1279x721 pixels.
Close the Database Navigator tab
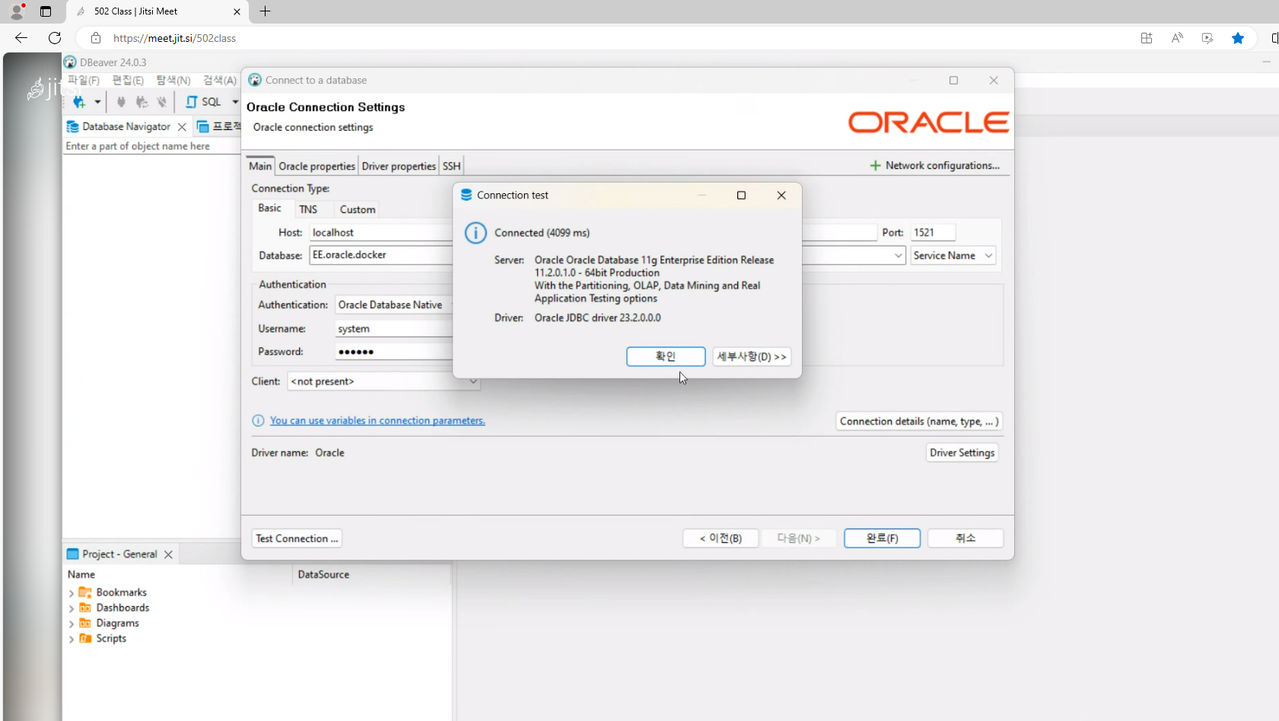pyautogui.click(x=182, y=127)
